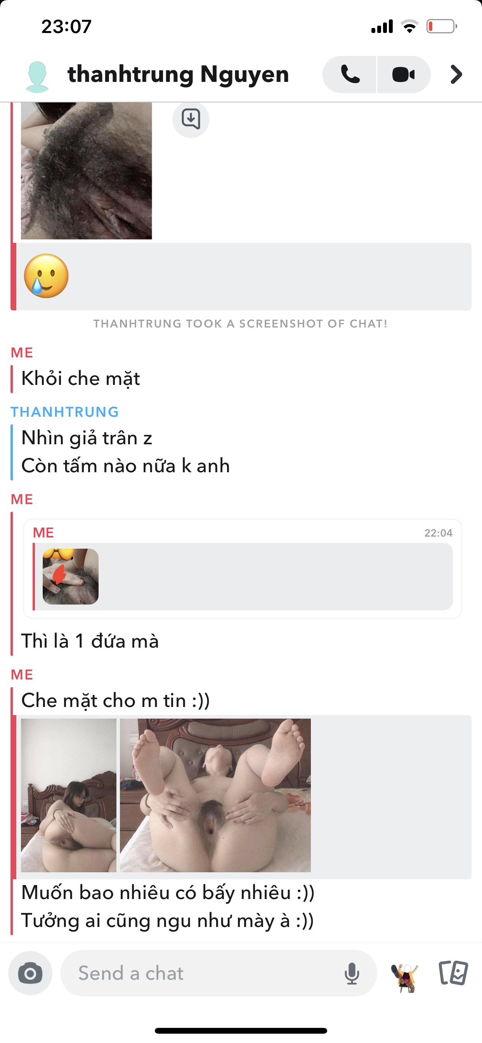Tap the crying-smile emoji message bubble
482x1043 pixels.
(x=243, y=277)
